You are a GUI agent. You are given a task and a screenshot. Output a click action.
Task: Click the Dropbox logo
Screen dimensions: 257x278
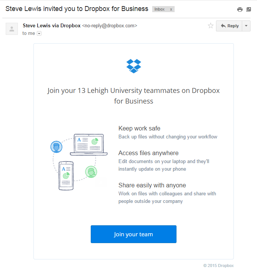click(x=134, y=66)
